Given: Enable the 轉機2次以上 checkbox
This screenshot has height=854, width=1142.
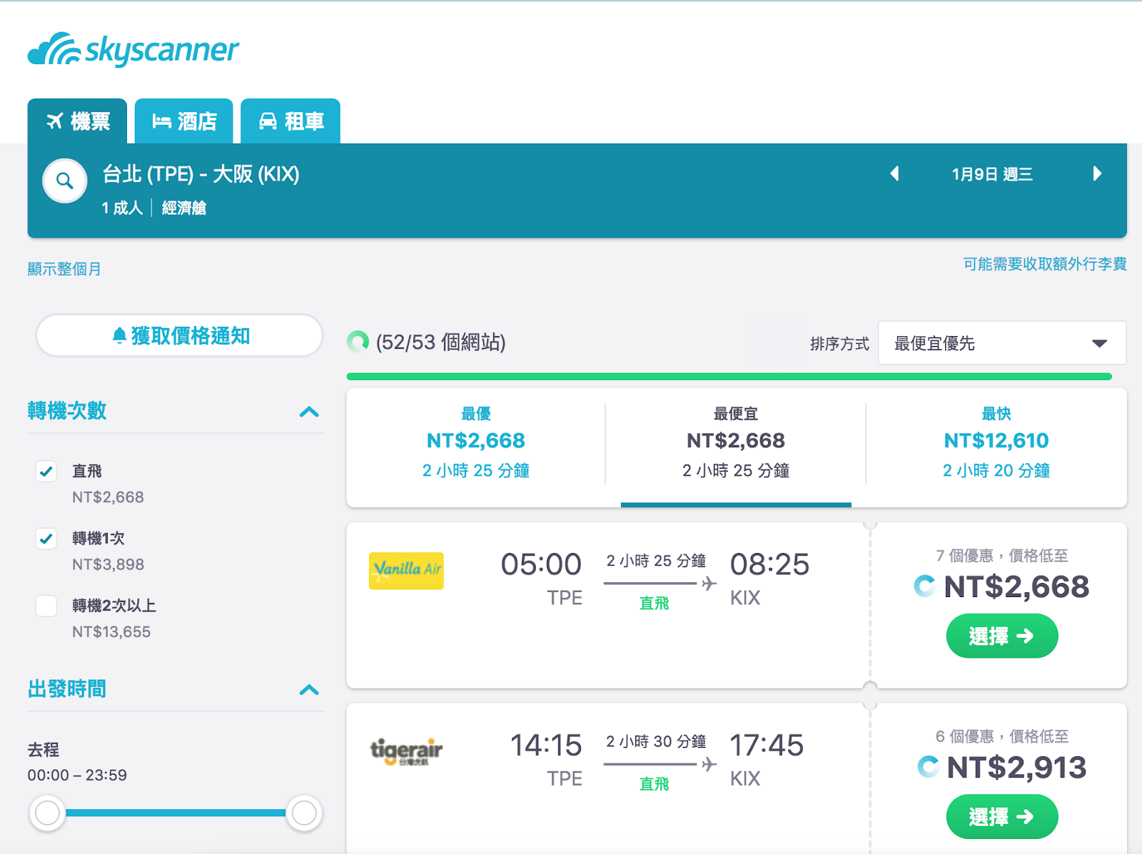Looking at the screenshot, I should click(46, 606).
